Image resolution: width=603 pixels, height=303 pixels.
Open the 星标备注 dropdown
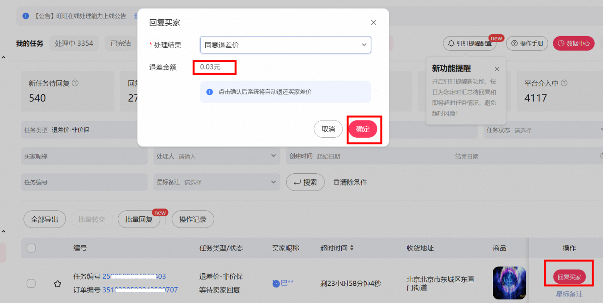pyautogui.click(x=217, y=182)
